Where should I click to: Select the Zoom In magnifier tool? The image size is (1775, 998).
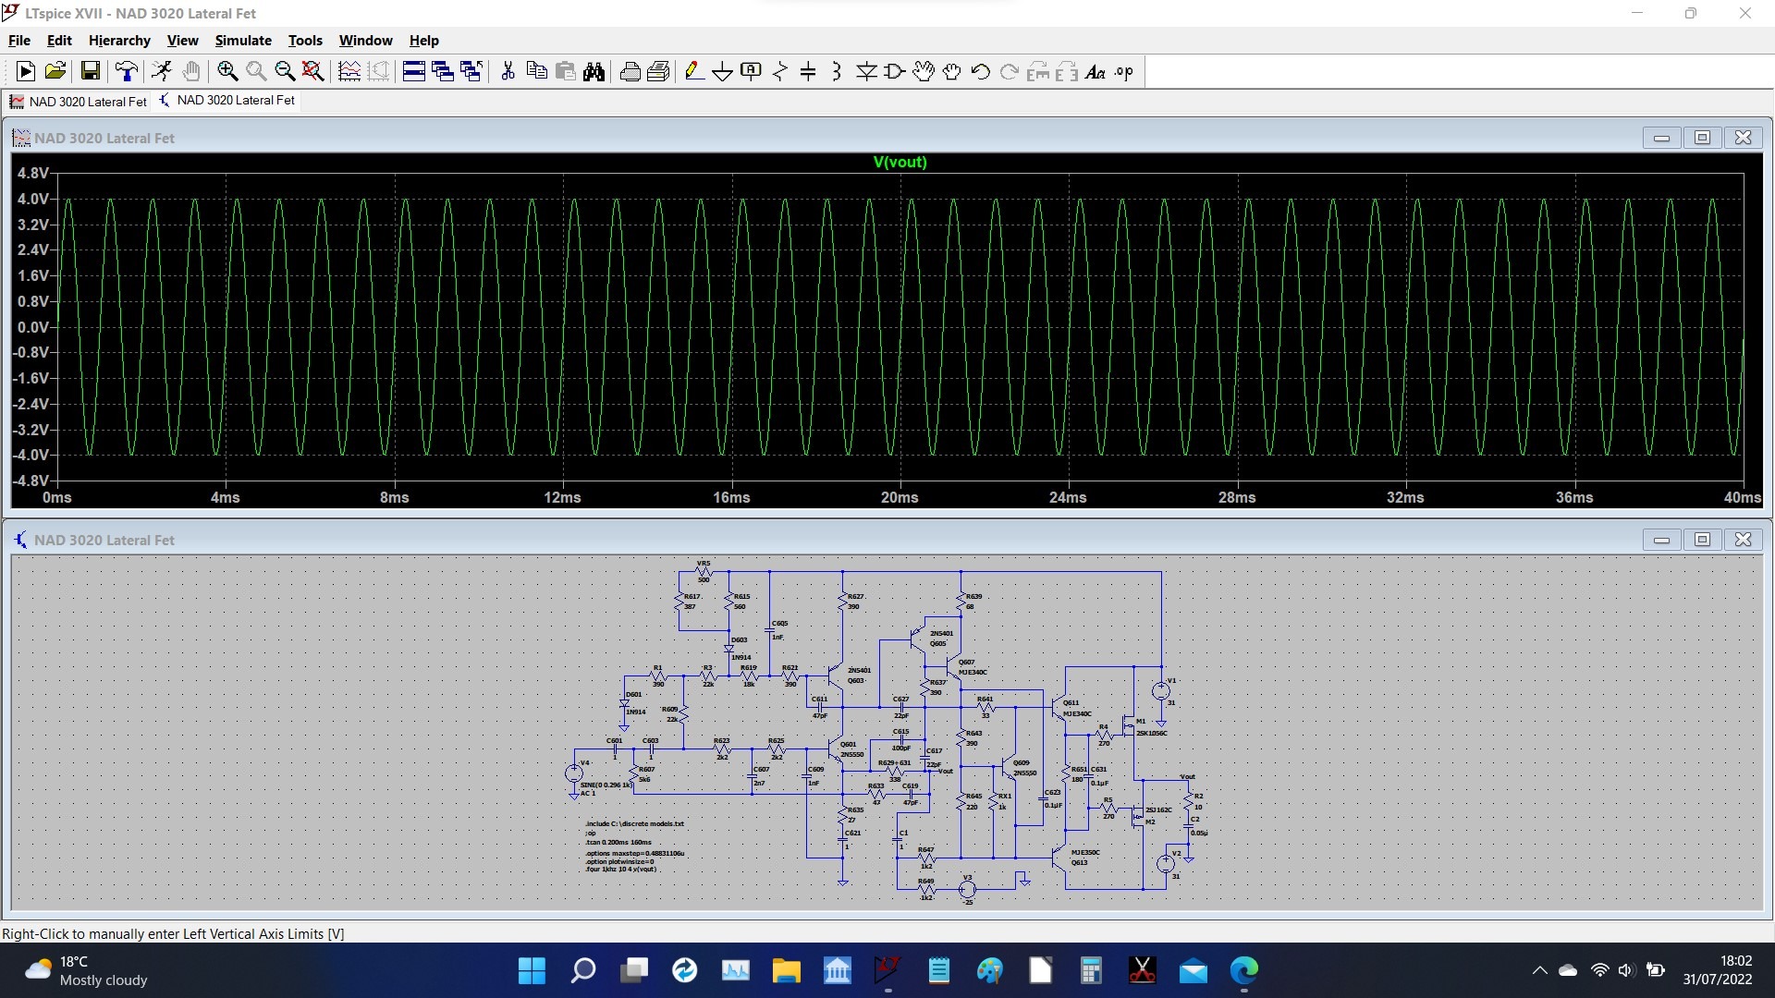click(227, 71)
